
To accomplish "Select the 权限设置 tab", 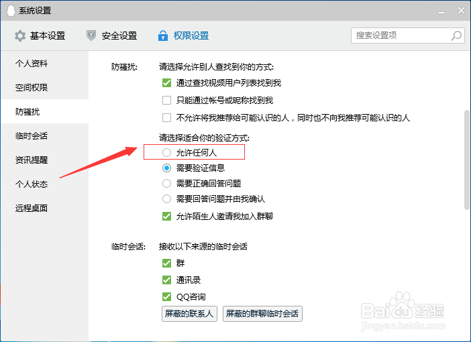I will (x=184, y=36).
